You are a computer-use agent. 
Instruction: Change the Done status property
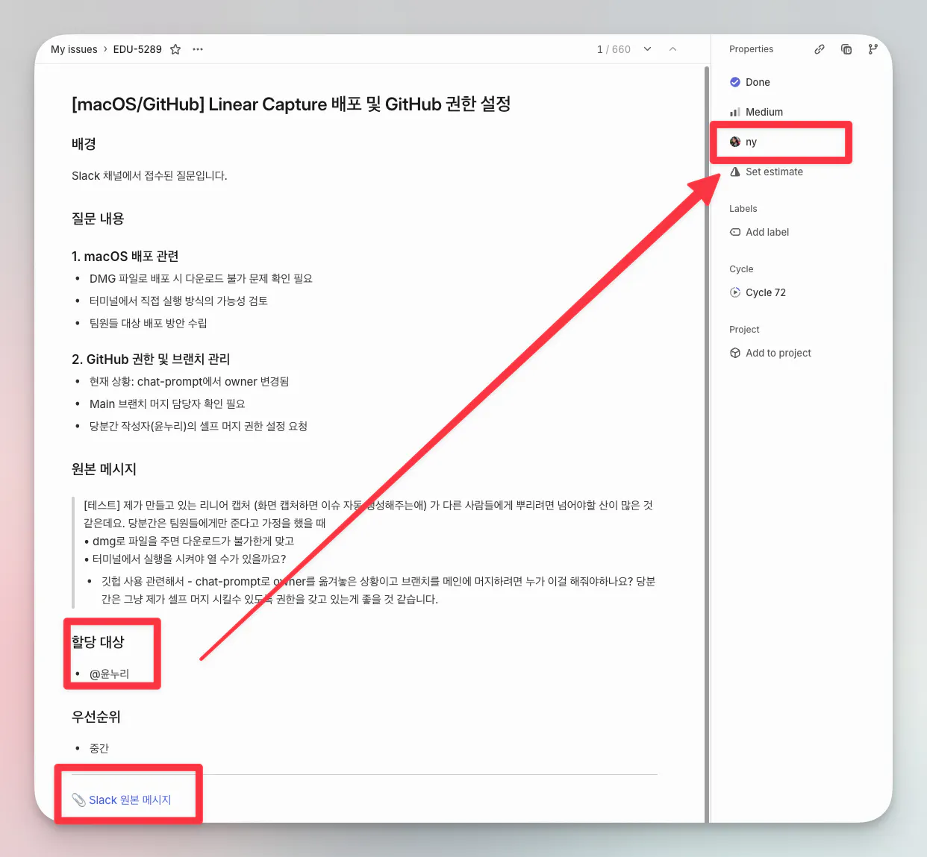tap(750, 82)
